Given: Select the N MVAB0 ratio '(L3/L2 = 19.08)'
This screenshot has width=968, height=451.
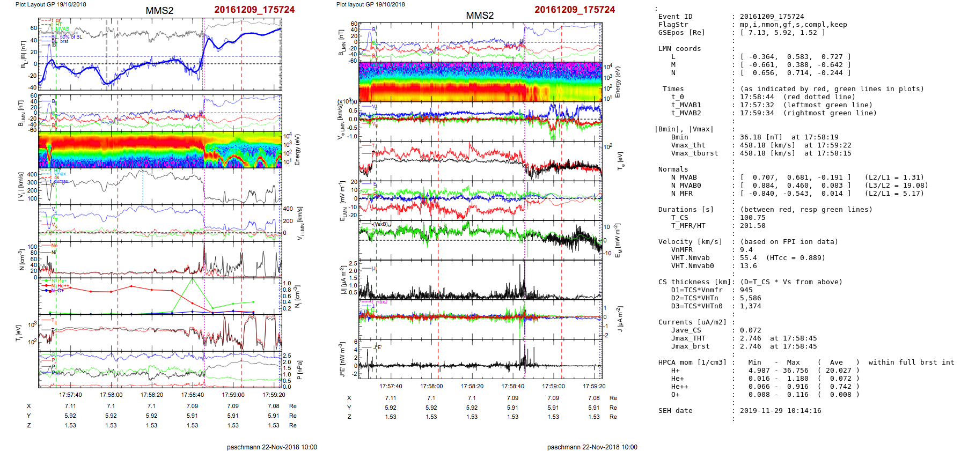Looking at the screenshot, I should (x=897, y=186).
